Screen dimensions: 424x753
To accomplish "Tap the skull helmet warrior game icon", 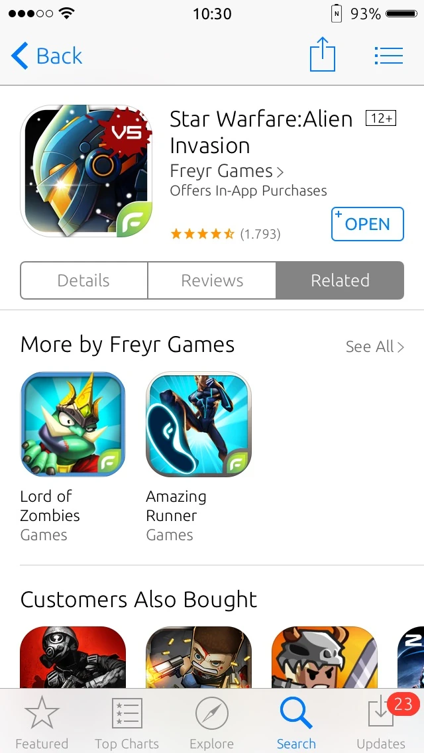I will [x=325, y=657].
